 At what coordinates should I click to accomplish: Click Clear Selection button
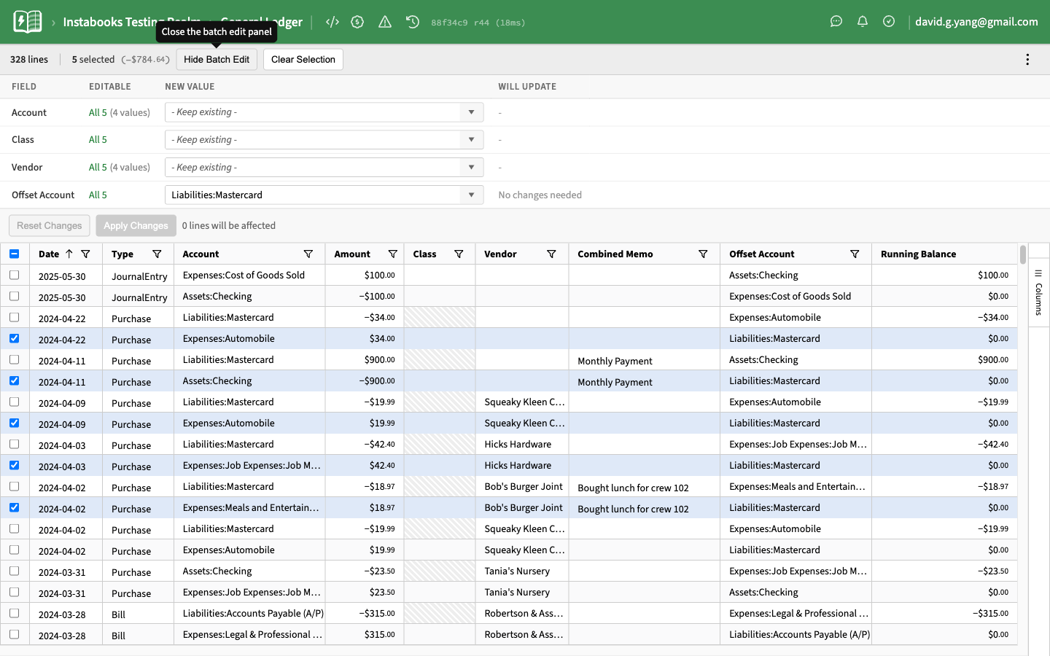pos(303,60)
